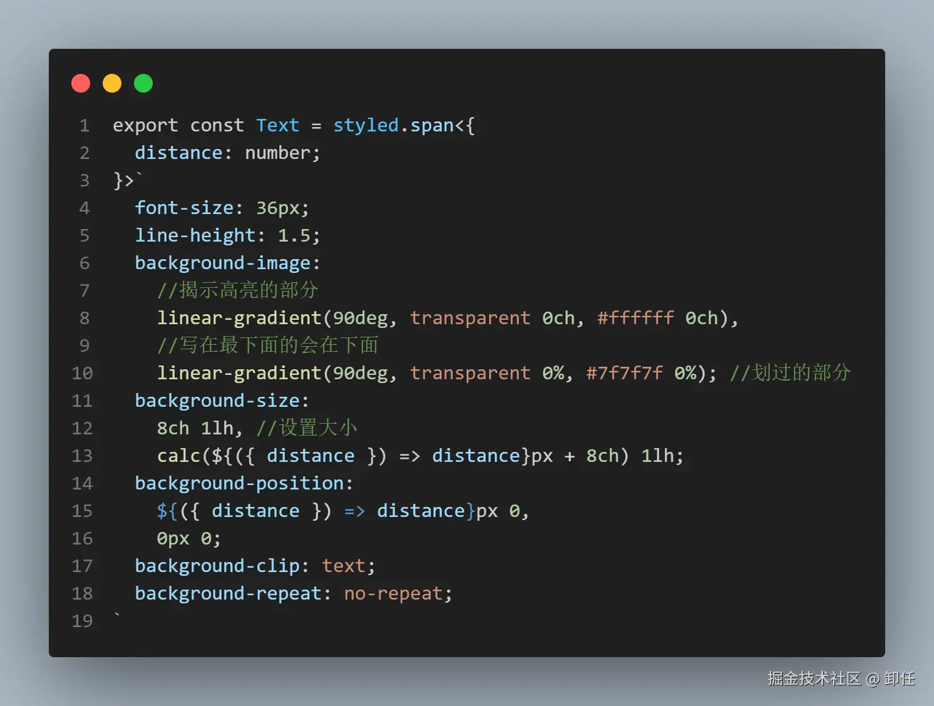Image resolution: width=934 pixels, height=706 pixels.
Task: Click line number 13
Action: point(82,456)
